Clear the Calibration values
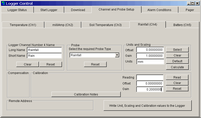 (x=177, y=83)
